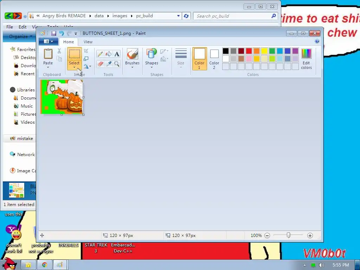Screen dimensions: 360x270
Task: Click the Paint Help question mark icon
Action: click(x=317, y=41)
